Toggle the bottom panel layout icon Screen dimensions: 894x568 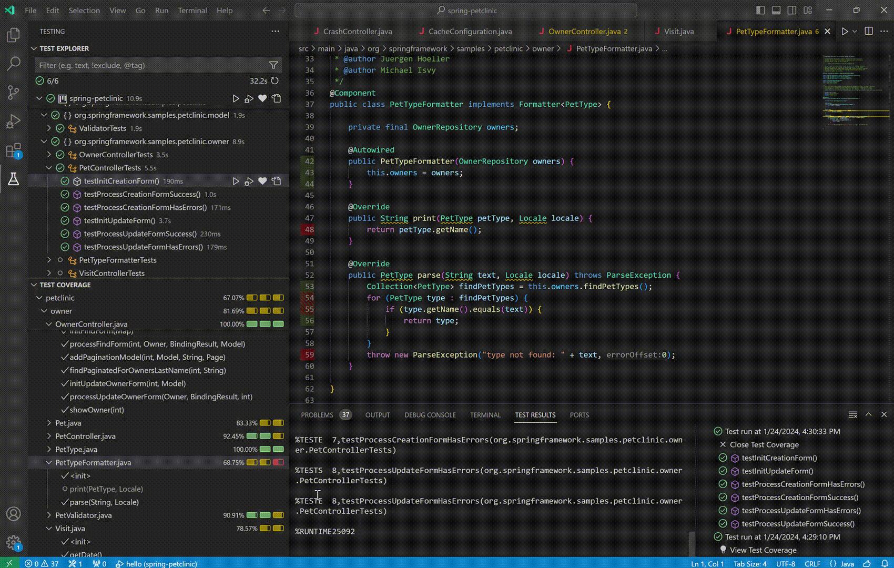[x=776, y=10]
